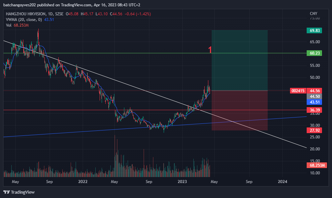Click the 65.00 price axis tick

[x=315, y=42]
